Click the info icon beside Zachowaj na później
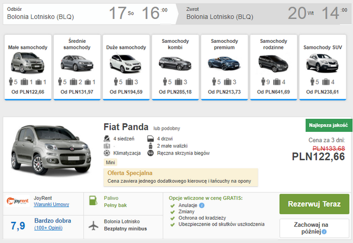353x243 pixels. [324, 232]
